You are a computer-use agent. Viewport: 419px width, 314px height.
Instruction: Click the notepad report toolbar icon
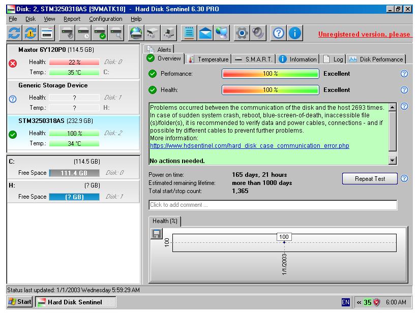click(x=188, y=34)
